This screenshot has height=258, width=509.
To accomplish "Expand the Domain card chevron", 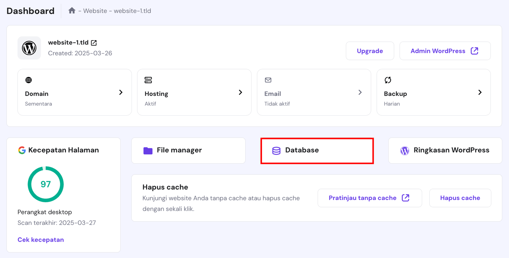I will pos(121,92).
